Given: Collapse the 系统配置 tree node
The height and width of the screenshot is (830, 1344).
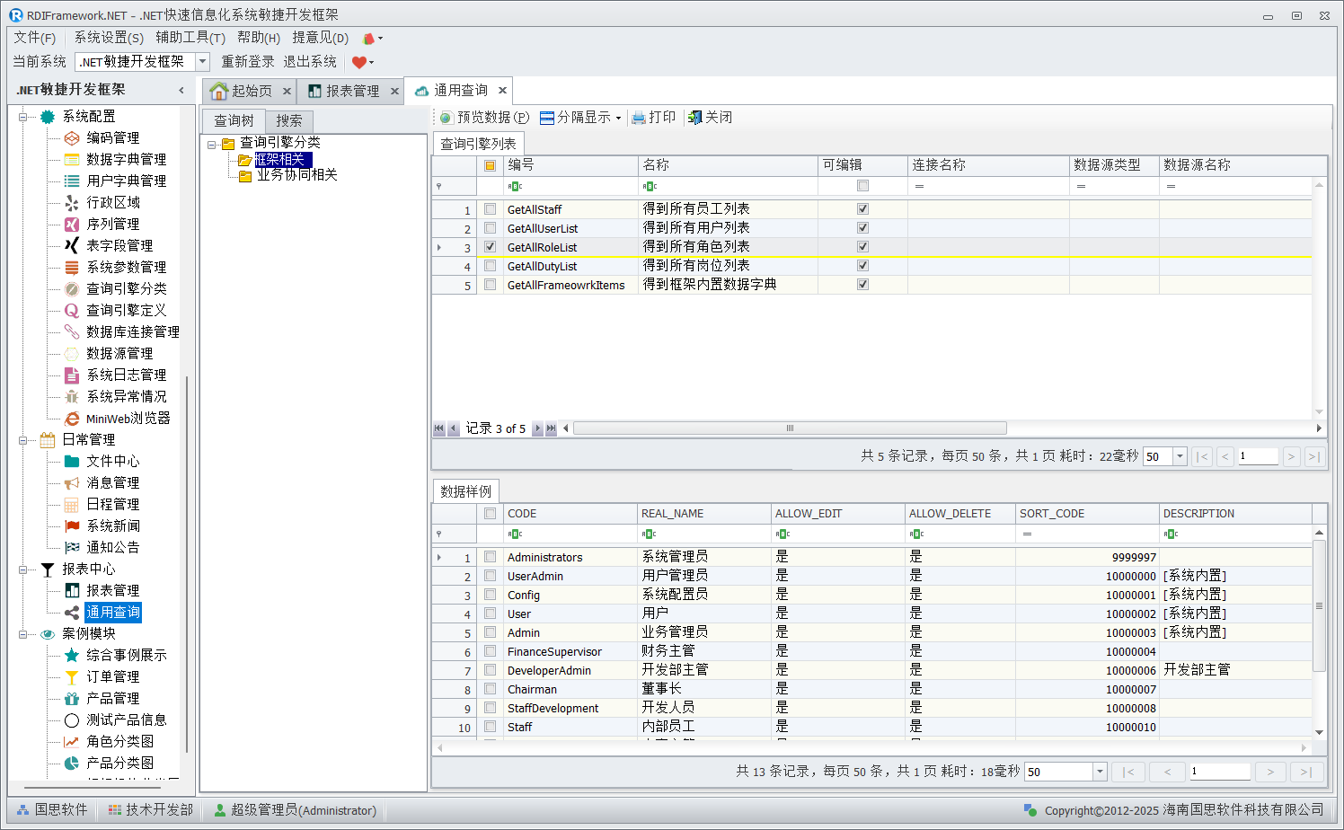Looking at the screenshot, I should click(23, 117).
